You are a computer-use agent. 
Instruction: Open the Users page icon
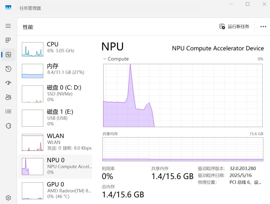click(x=8, y=97)
